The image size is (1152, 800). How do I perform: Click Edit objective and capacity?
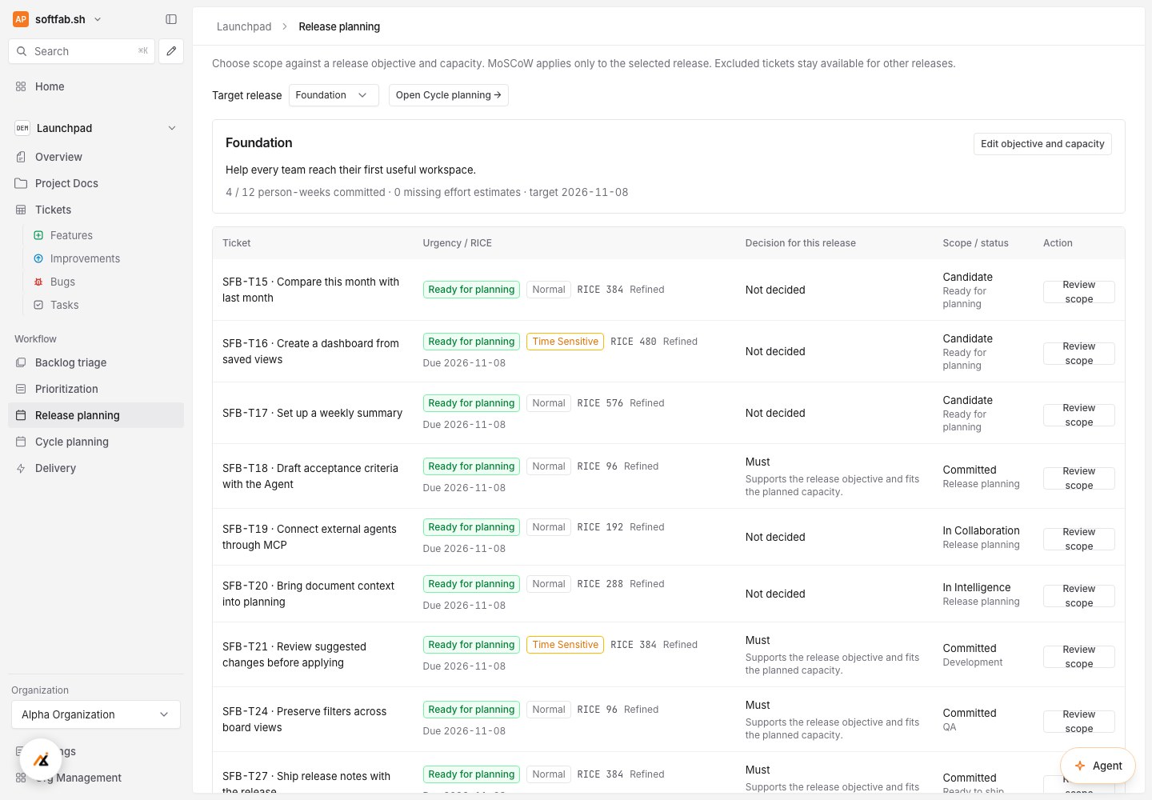point(1042,144)
